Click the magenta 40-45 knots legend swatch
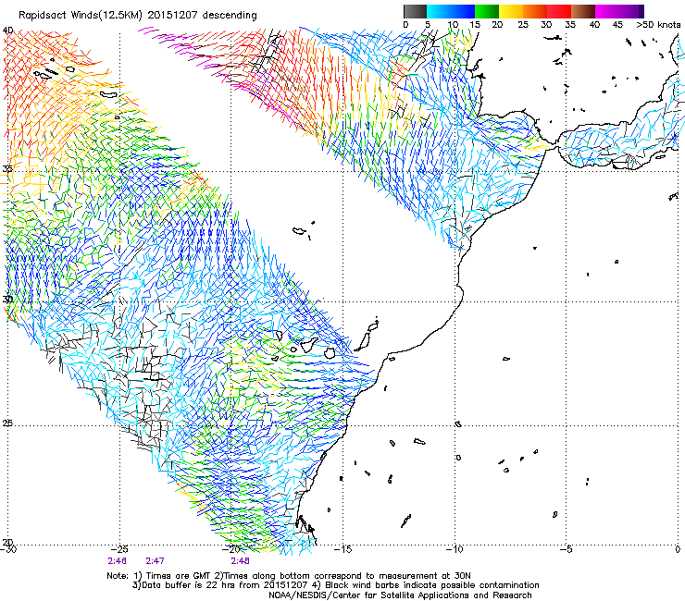The height and width of the screenshot is (601, 685). tap(607, 11)
